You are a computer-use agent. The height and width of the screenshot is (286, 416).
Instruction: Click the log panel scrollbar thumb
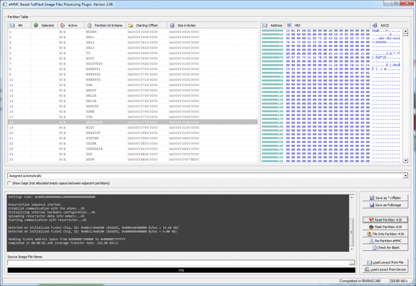352,232
